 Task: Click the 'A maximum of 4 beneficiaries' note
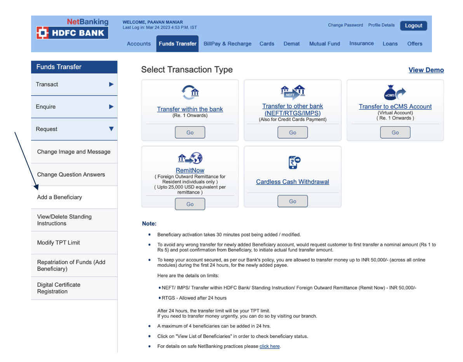[214, 326]
